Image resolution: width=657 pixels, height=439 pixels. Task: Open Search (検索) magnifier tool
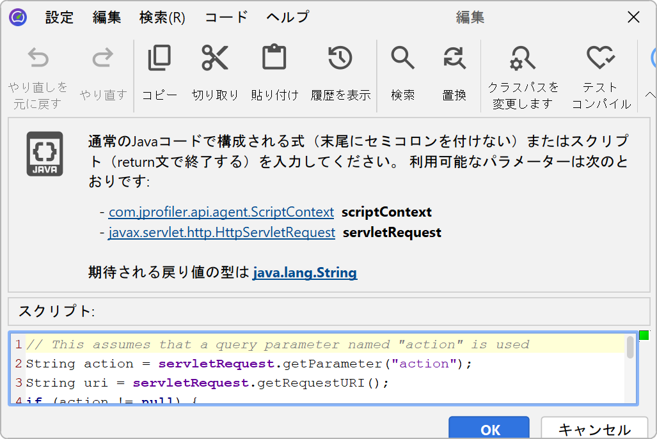(403, 58)
